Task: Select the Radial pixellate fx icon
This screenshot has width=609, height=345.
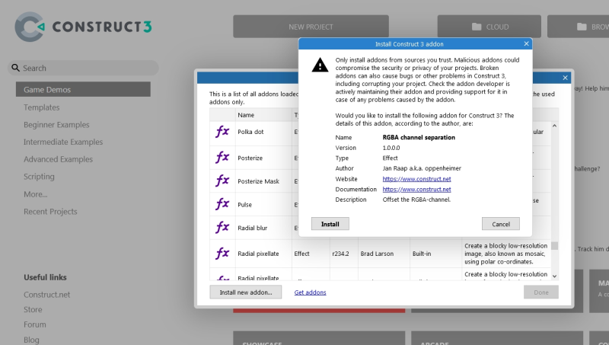Action: (222, 254)
